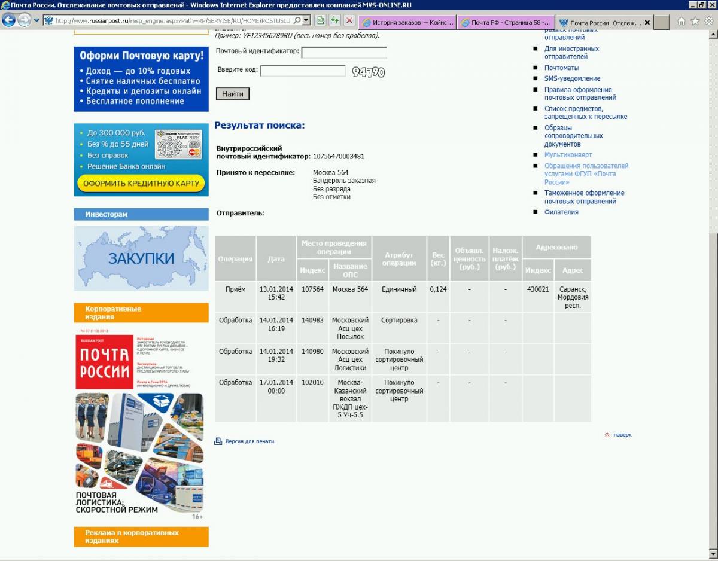Open the Почта России magazine cover
Viewport: 718px width, 561px height.
(x=140, y=424)
